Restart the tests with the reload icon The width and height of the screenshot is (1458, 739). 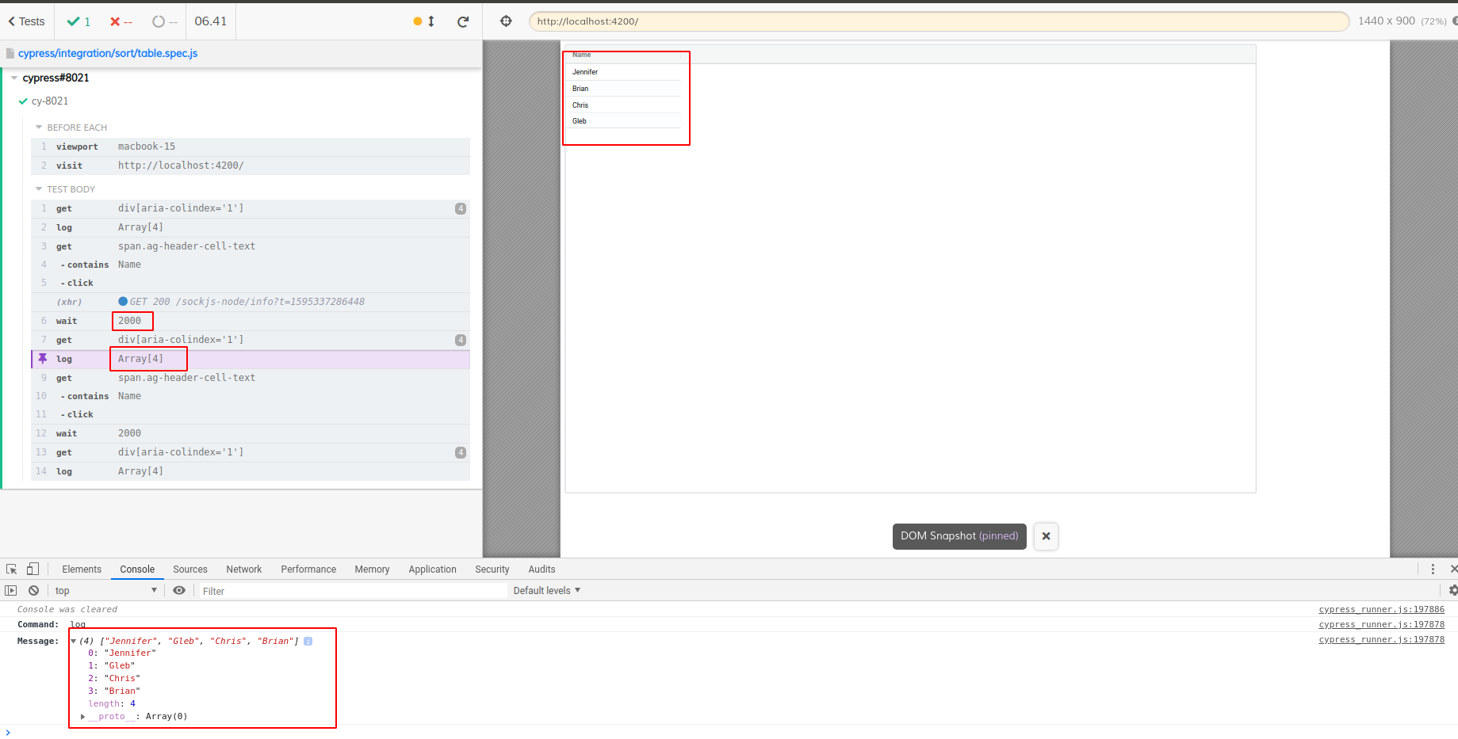[x=464, y=21]
